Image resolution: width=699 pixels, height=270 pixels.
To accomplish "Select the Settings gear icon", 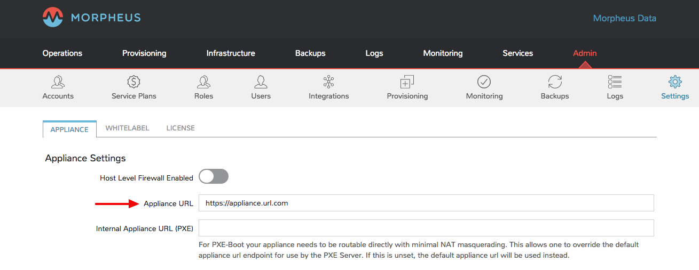I will [675, 82].
